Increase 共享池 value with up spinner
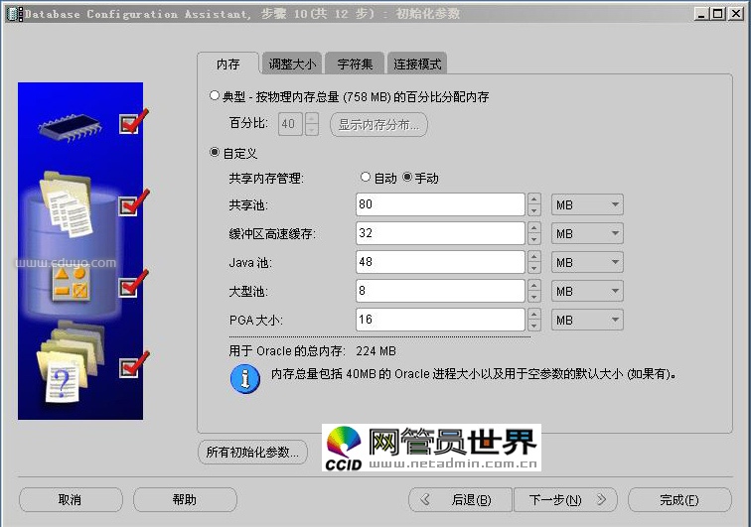751x527 pixels. tap(534, 198)
